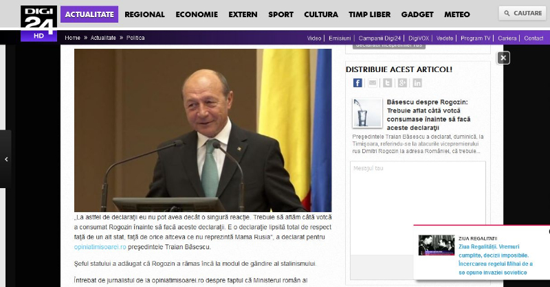Open the Actualitate menu tab
Image resolution: width=550 pixels, height=287 pixels.
[x=89, y=14]
